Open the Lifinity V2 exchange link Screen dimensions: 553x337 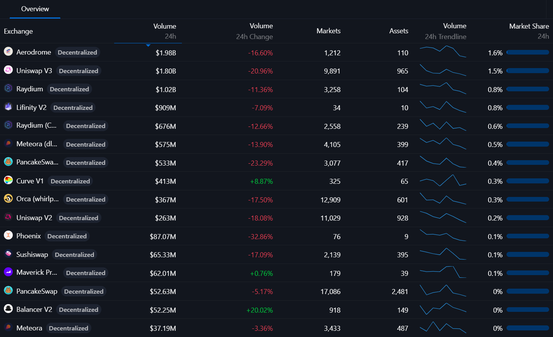31,108
